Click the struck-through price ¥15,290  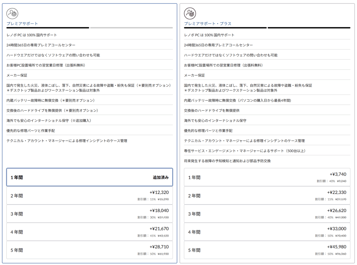163,199
